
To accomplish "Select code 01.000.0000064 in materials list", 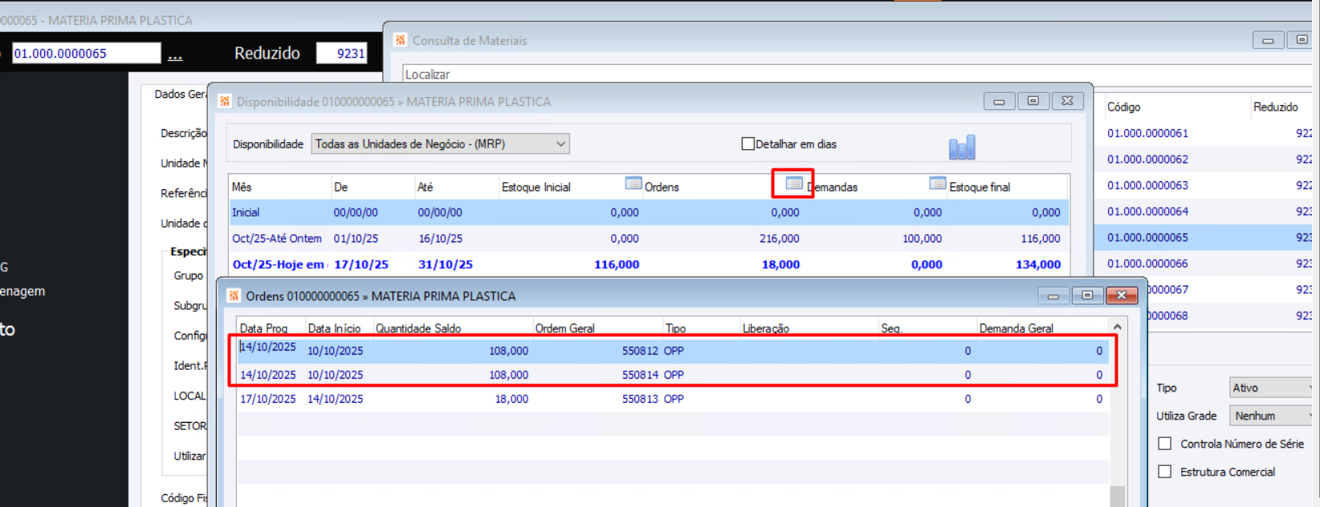I will pyautogui.click(x=1148, y=211).
